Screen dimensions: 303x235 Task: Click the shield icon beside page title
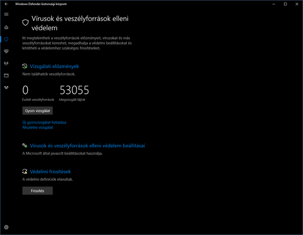(x=25, y=23)
